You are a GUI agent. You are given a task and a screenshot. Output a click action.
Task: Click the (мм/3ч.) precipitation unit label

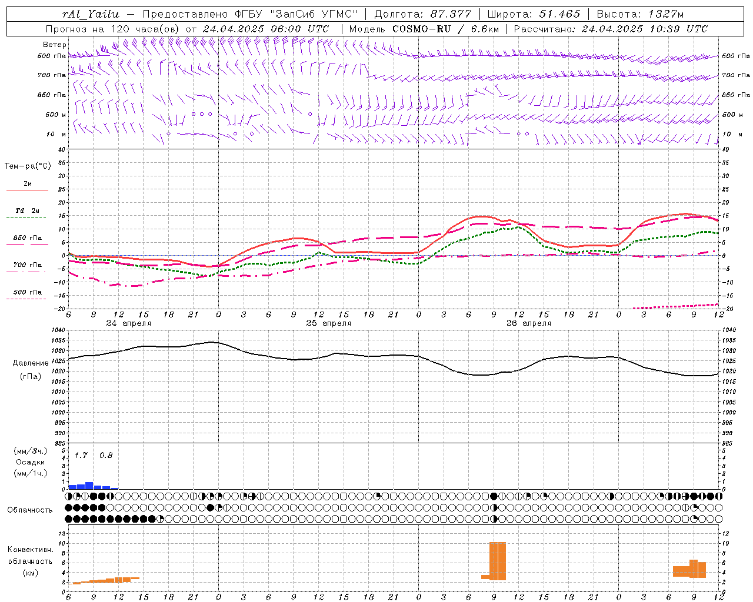pyautogui.click(x=31, y=451)
